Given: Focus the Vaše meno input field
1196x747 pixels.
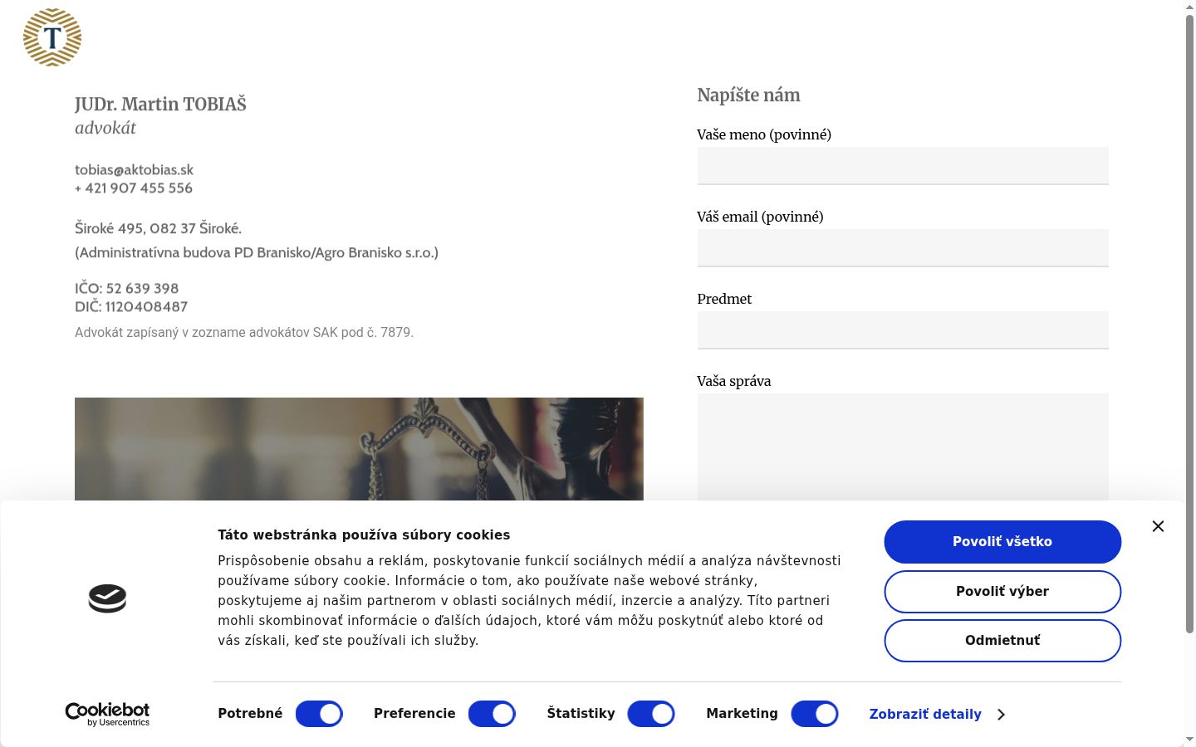Looking at the screenshot, I should click(x=903, y=166).
